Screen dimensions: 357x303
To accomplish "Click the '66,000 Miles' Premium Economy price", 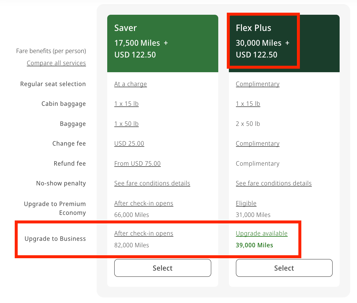I will [132, 215].
